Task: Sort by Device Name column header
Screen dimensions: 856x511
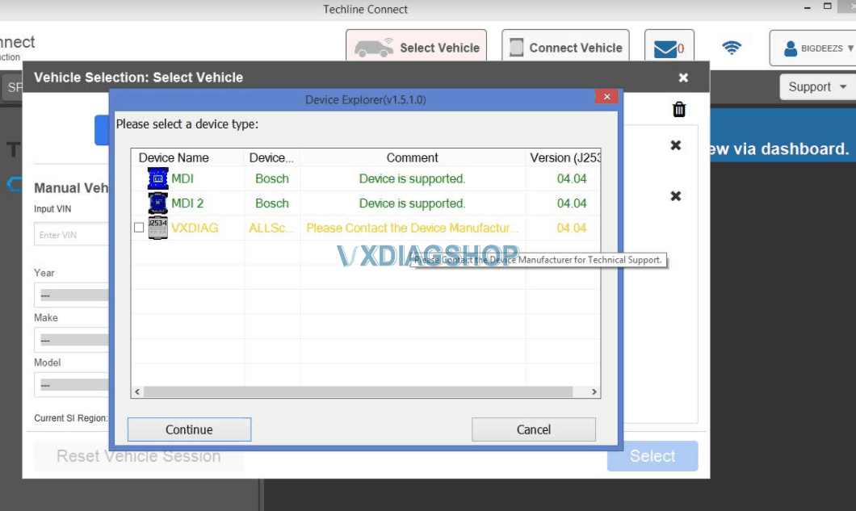Action: tap(187, 157)
